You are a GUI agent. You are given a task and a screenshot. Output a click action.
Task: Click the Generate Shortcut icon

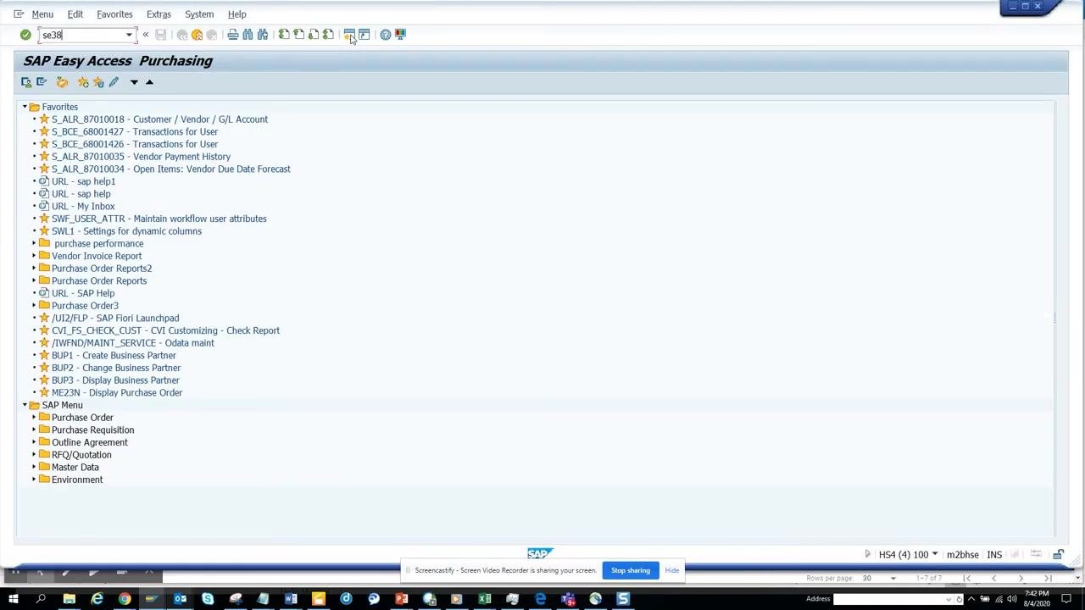coord(364,35)
